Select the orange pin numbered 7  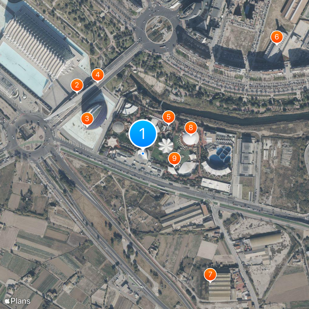(x=210, y=274)
